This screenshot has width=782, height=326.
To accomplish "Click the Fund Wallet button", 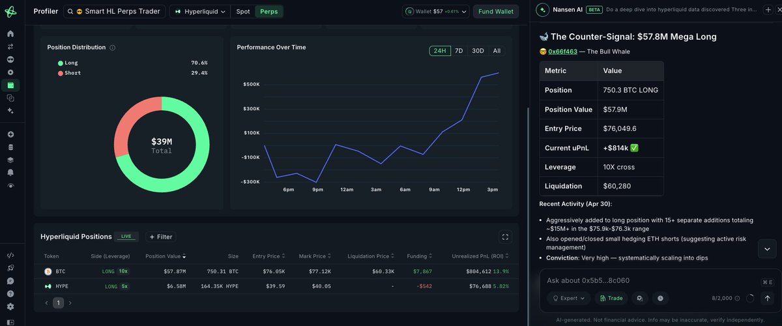I will click(x=496, y=12).
